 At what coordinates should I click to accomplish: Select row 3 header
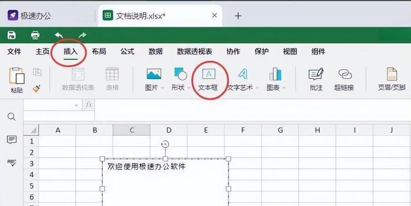pyautogui.click(x=31, y=163)
